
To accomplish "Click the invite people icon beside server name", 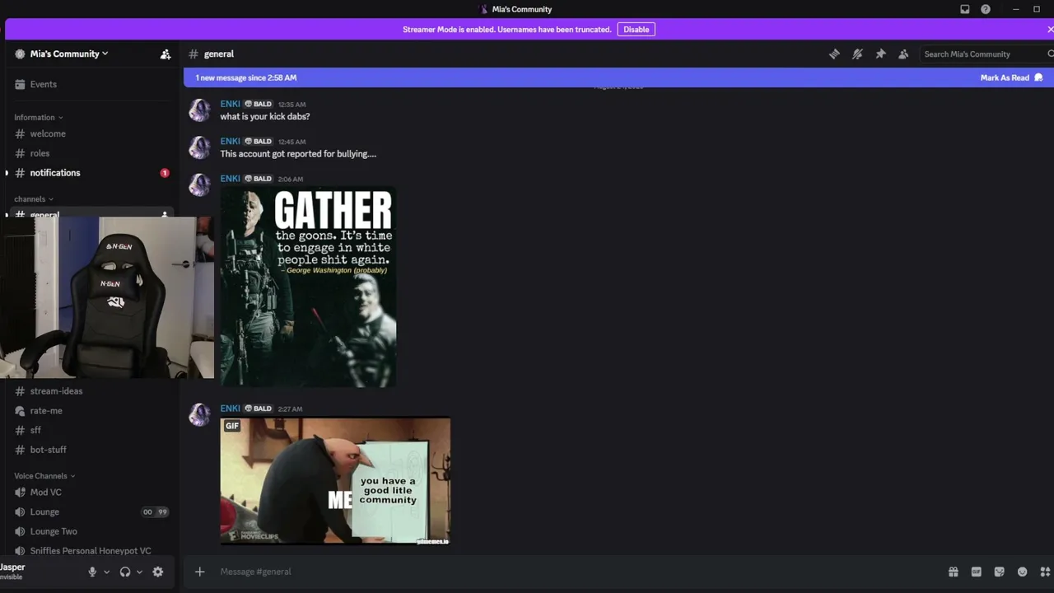I will (166, 54).
